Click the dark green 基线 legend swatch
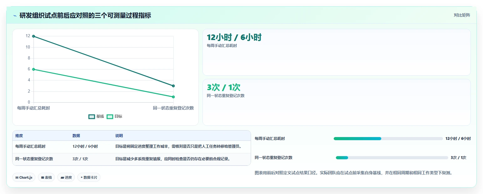Viewport: 483px width, 194px height. [91, 116]
